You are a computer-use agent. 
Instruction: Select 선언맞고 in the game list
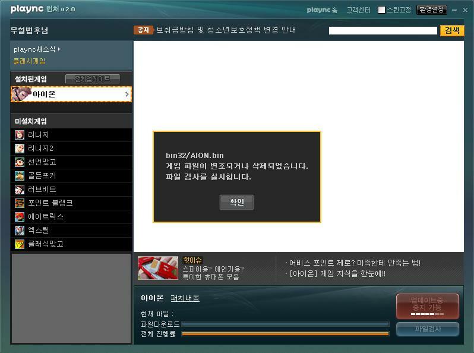coord(71,162)
